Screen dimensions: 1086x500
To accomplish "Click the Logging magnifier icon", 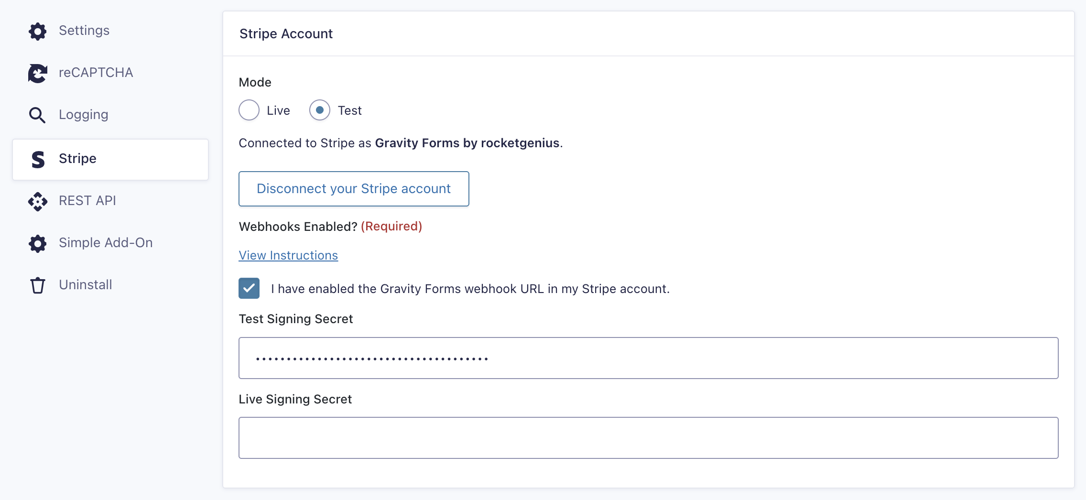I will point(38,115).
